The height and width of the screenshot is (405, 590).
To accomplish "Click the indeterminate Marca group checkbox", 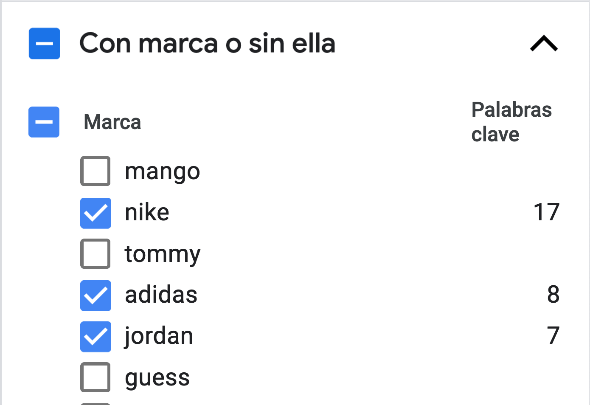I will pyautogui.click(x=44, y=122).
